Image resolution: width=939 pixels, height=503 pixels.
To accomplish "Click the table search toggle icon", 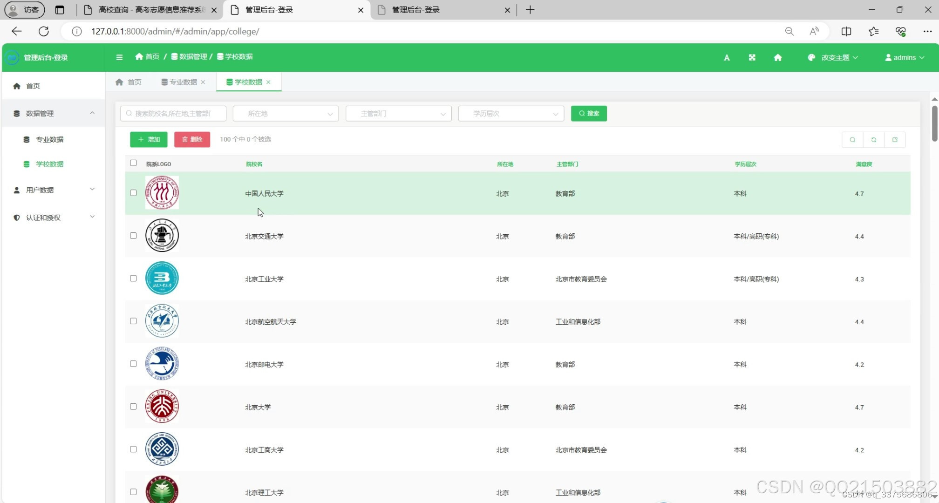I will coord(852,140).
